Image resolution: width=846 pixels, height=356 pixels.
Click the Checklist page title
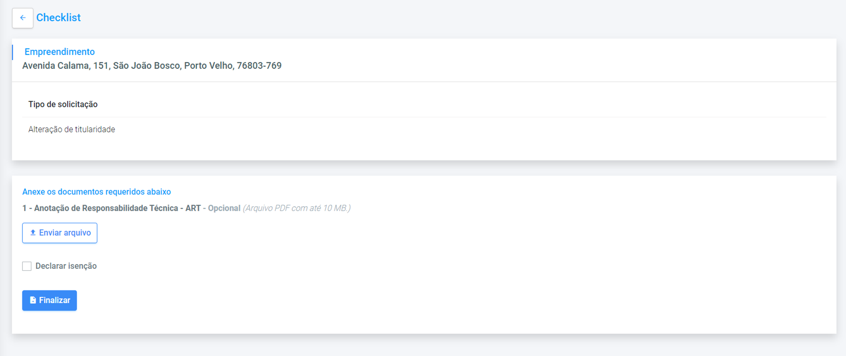tap(58, 18)
